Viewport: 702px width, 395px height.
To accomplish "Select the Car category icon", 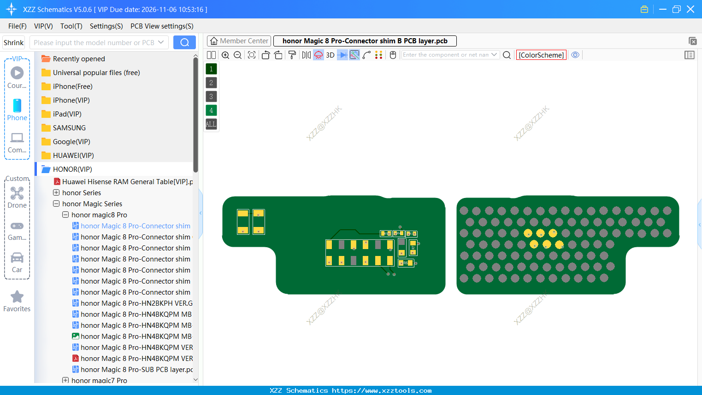I will tap(17, 262).
